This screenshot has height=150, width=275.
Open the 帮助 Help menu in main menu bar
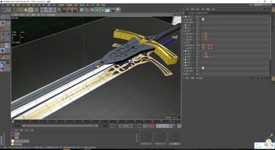[x=104, y=5]
